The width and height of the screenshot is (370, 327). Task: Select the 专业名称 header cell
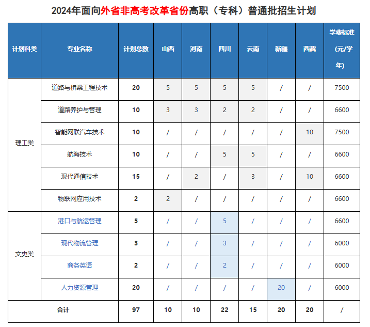point(79,50)
